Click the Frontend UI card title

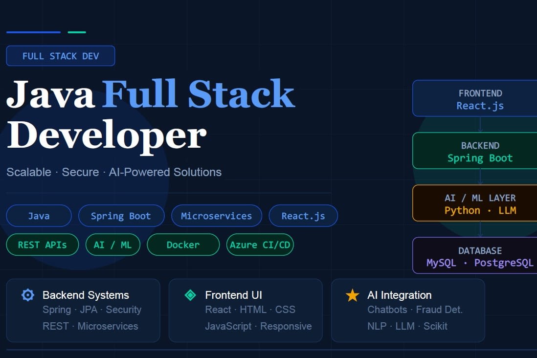coord(234,295)
